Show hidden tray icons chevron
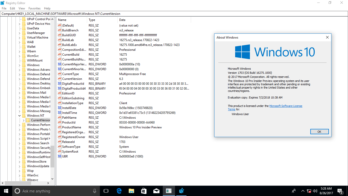This screenshot has width=348, height=196. click(303, 191)
